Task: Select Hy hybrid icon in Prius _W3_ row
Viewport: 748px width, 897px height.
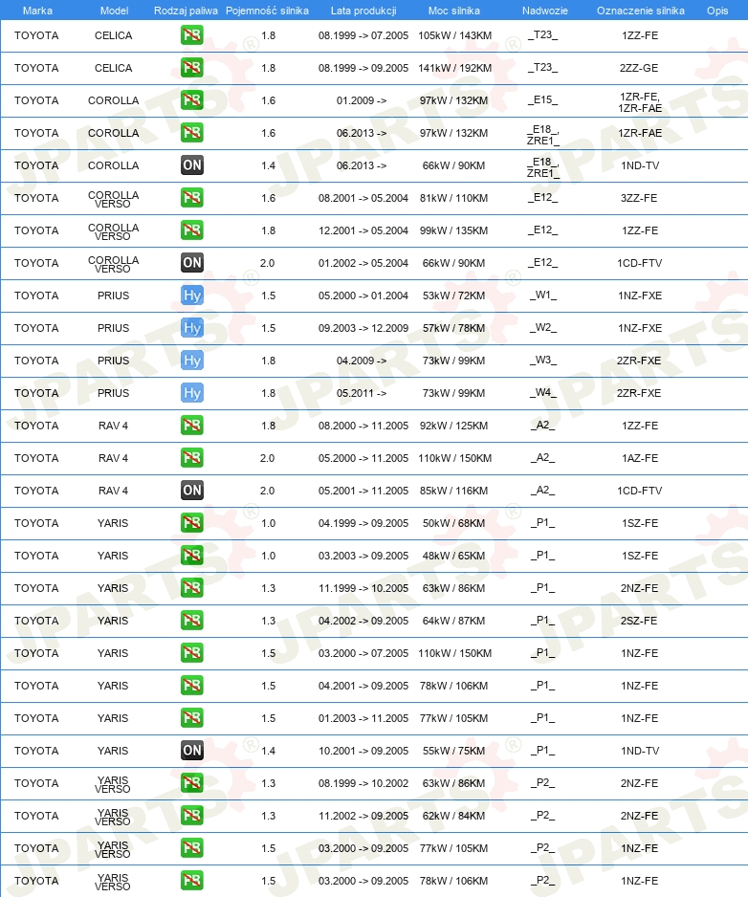Action: [191, 361]
